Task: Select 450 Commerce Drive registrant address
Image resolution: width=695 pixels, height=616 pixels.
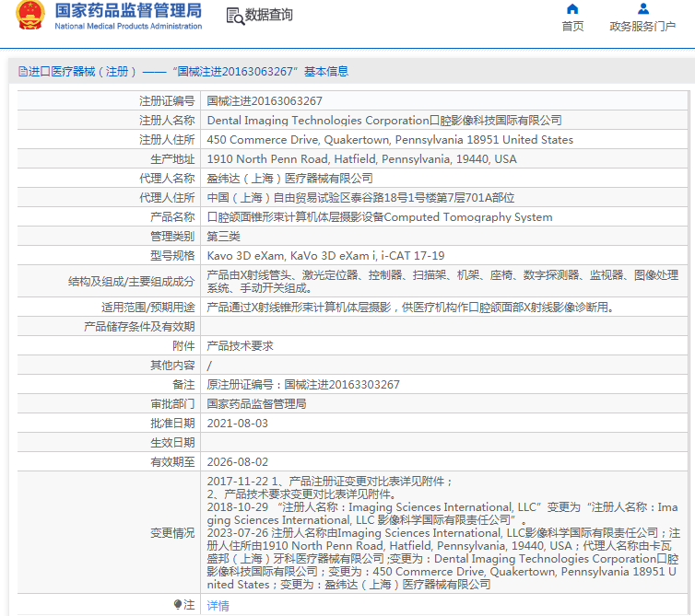Action: coord(390,140)
